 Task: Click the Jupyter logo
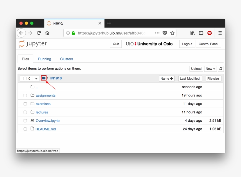click(x=33, y=44)
